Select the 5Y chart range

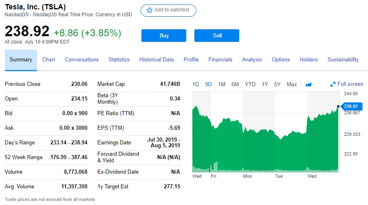coord(277,84)
